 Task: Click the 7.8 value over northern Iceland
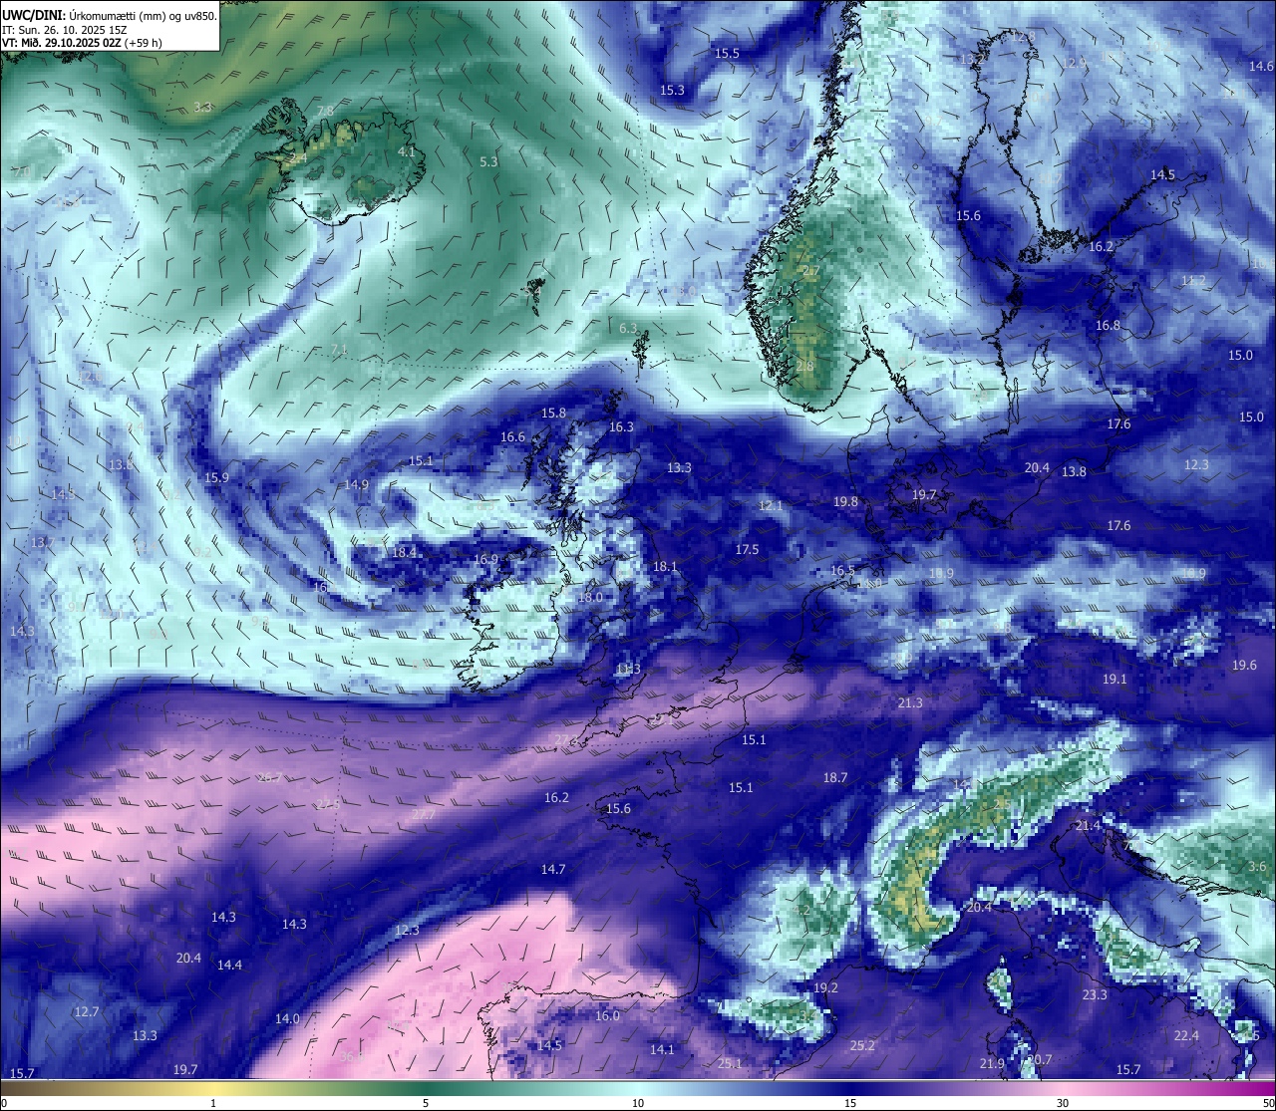[x=325, y=111]
